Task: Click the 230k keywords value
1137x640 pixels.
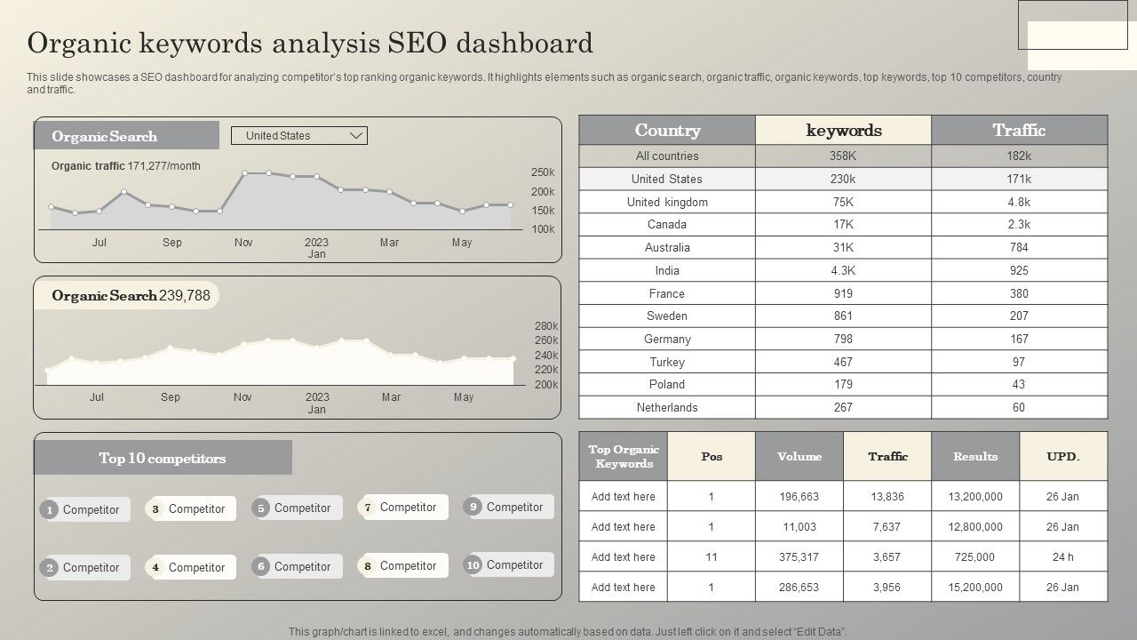Action: pyautogui.click(x=843, y=179)
